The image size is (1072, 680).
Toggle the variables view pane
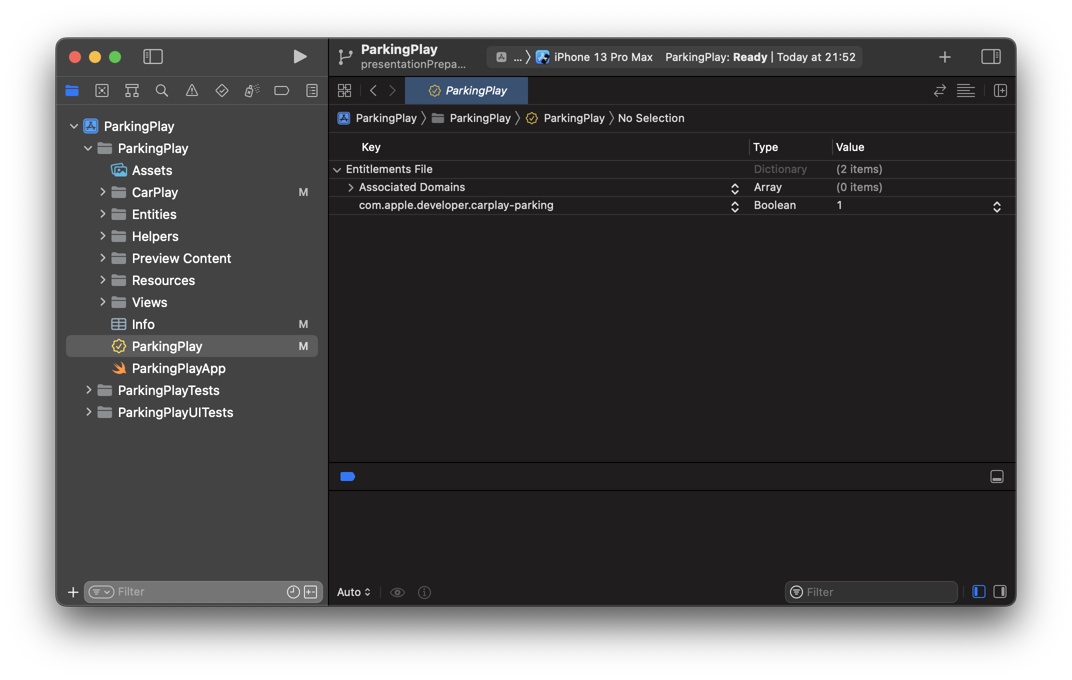pyautogui.click(x=979, y=592)
